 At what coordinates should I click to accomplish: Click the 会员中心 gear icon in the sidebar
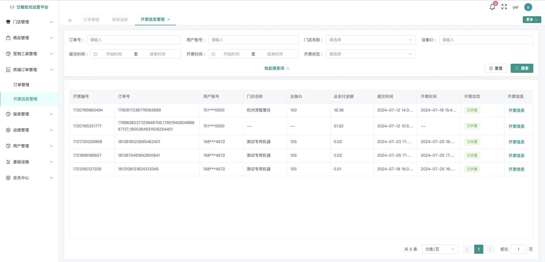coord(8,178)
